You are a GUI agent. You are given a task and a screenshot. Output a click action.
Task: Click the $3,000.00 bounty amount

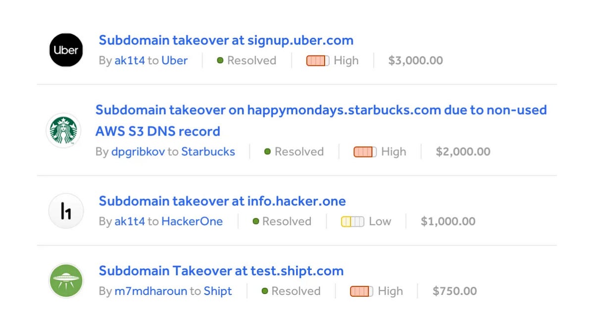[x=415, y=60]
